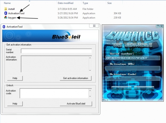166x123 pixels.
Task: Open the install folder icon
Action: tap(6, 9)
